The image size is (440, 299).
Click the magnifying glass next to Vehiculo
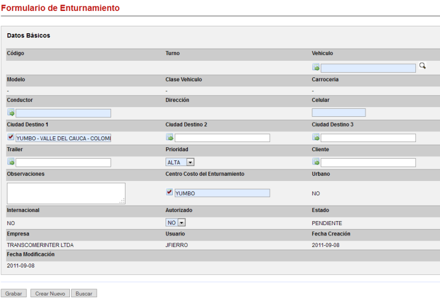pyautogui.click(x=422, y=66)
